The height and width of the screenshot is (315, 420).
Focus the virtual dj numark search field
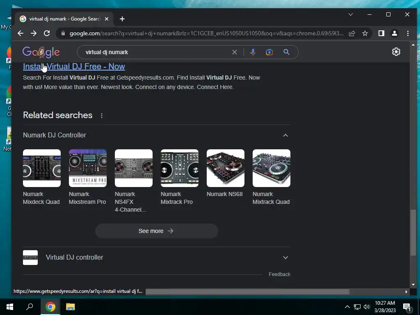(157, 52)
